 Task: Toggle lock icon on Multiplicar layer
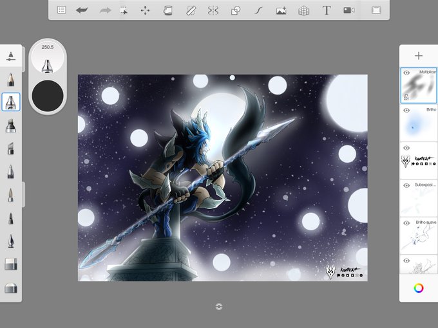406,97
